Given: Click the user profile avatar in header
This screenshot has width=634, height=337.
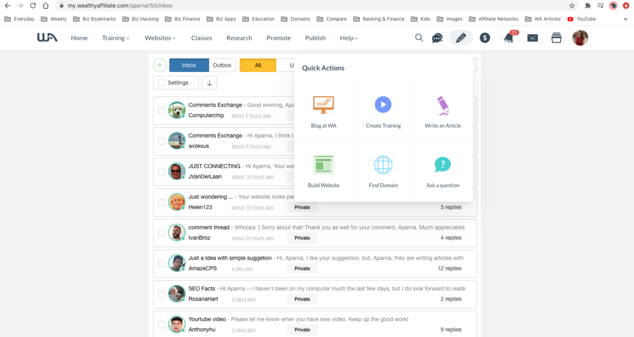Looking at the screenshot, I should tap(580, 38).
